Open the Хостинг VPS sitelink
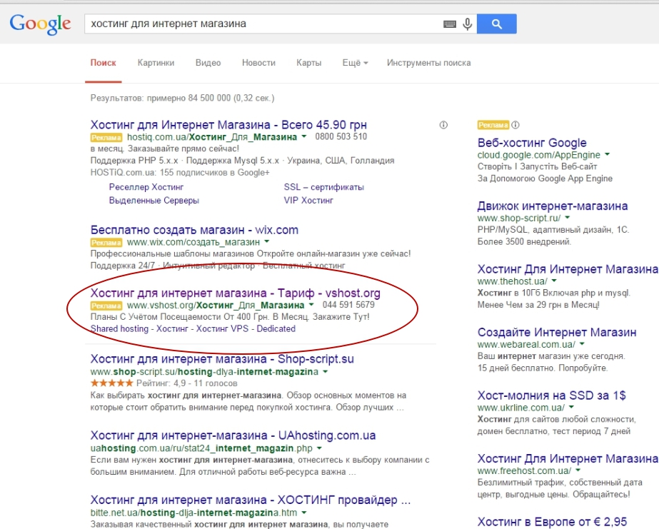The image size is (659, 529). tap(222, 328)
